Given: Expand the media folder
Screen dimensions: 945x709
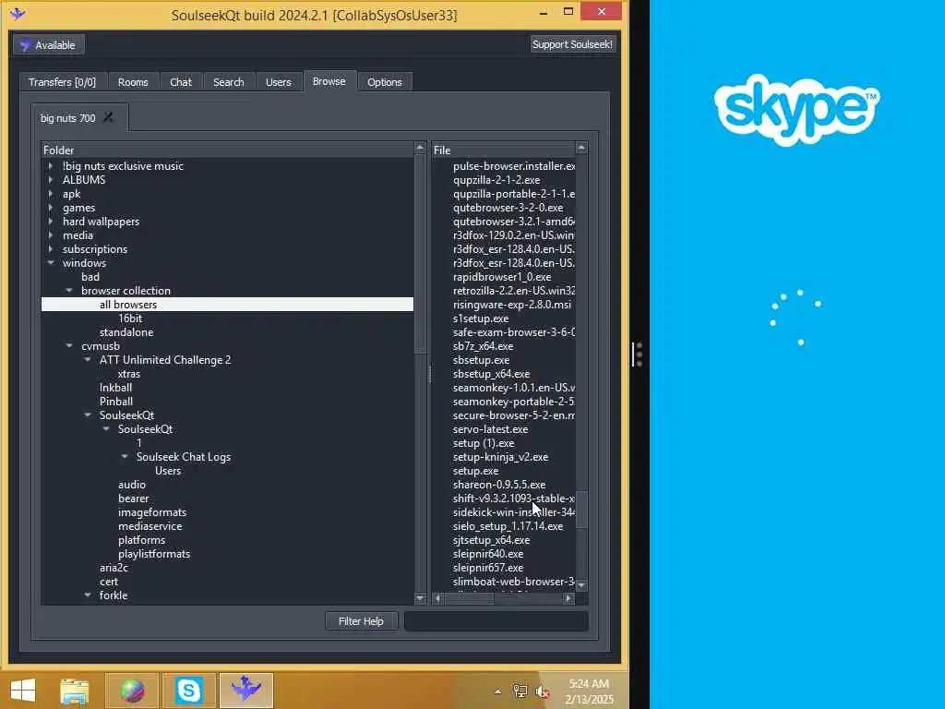Looking at the screenshot, I should (51, 235).
